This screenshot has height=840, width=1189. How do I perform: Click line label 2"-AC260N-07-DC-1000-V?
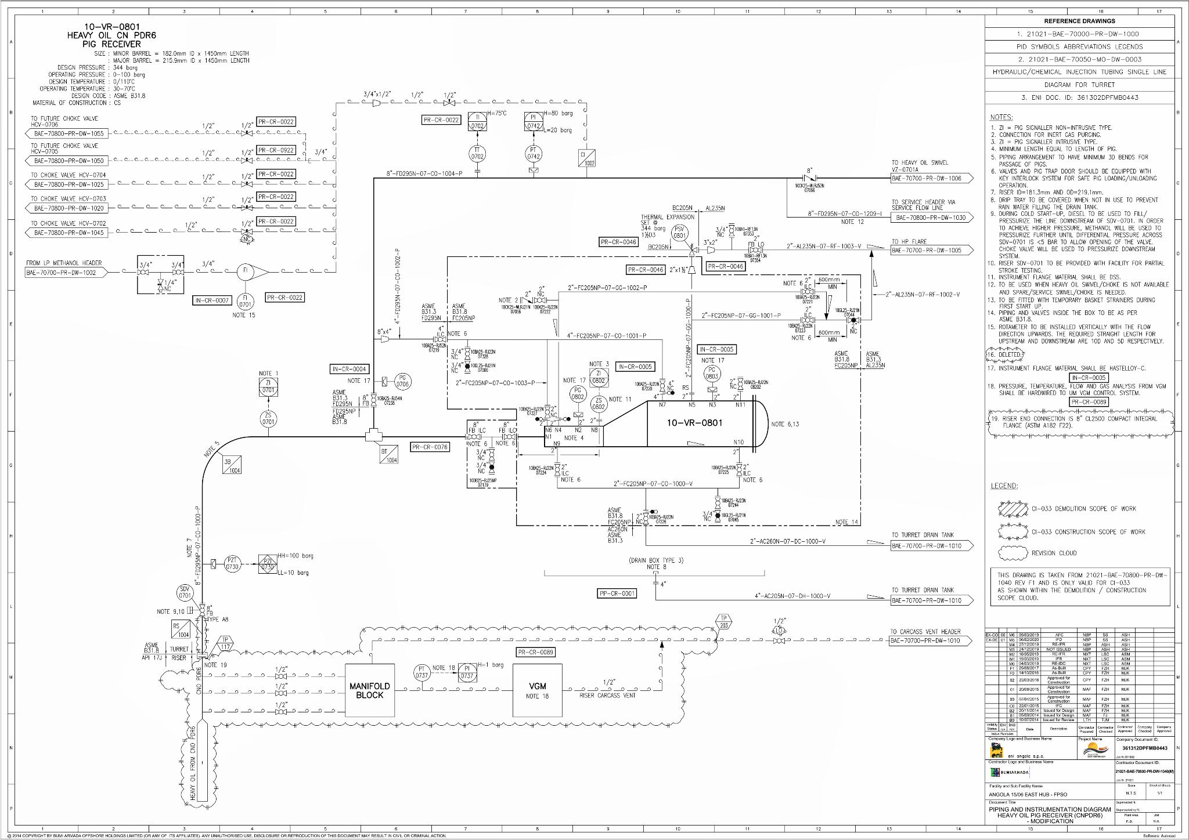coord(788,541)
